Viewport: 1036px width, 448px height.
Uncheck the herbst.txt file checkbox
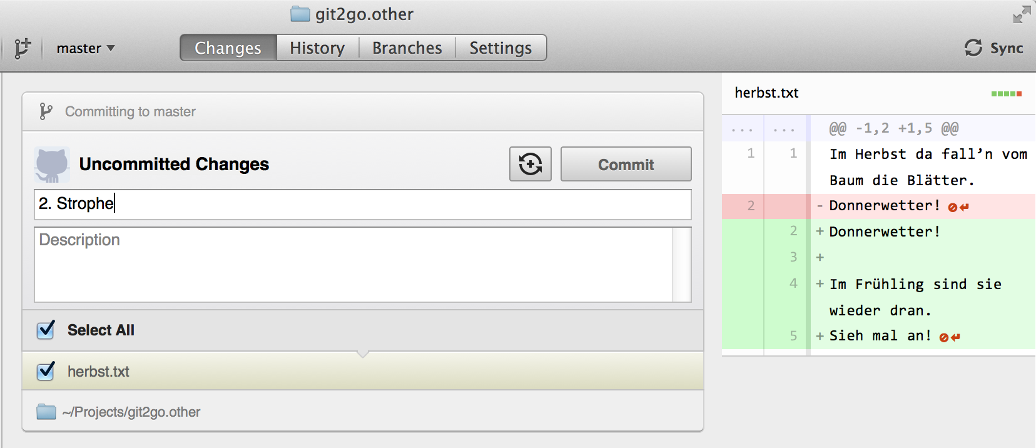click(46, 371)
